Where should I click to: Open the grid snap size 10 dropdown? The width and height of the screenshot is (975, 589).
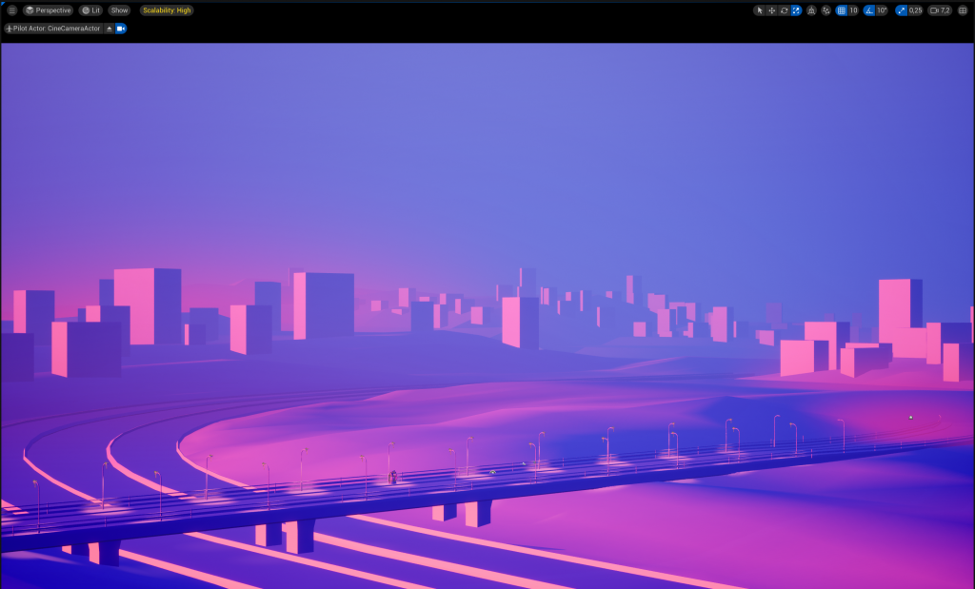853,10
